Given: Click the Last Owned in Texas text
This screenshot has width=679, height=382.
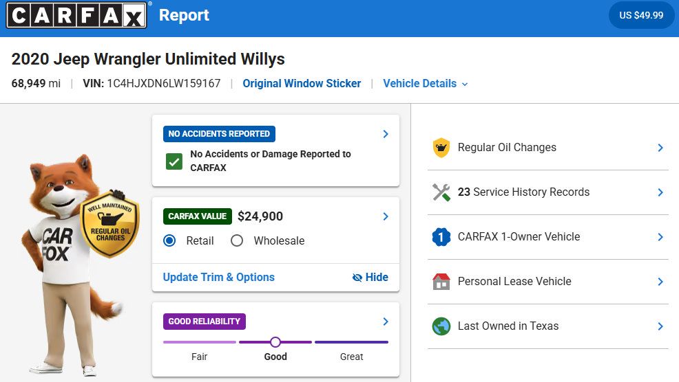Looking at the screenshot, I should pyautogui.click(x=508, y=326).
